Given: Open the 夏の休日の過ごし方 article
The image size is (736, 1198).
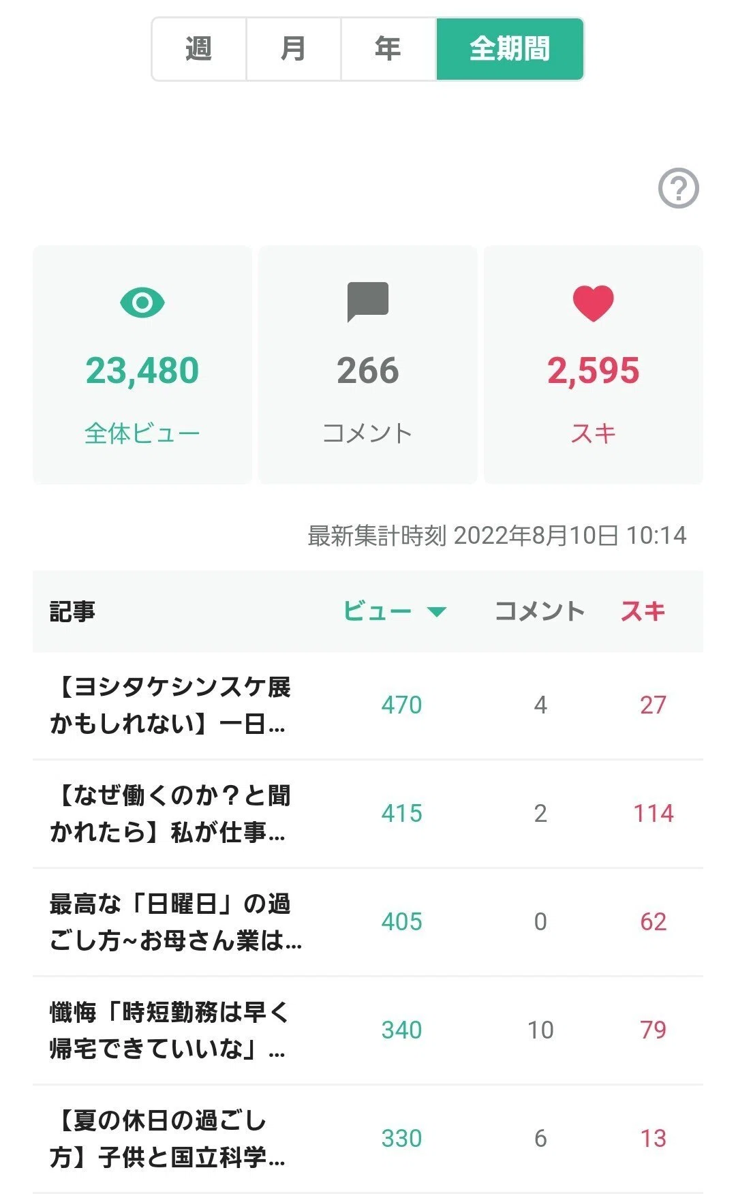Looking at the screenshot, I should pyautogui.click(x=368, y=1139).
